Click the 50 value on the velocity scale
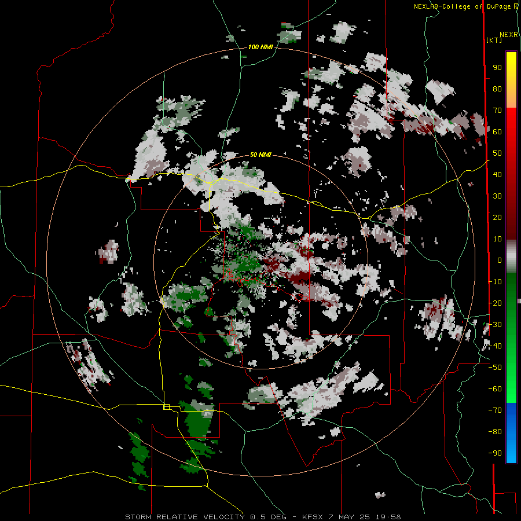This screenshot has height=521, width=521. pyautogui.click(x=497, y=153)
